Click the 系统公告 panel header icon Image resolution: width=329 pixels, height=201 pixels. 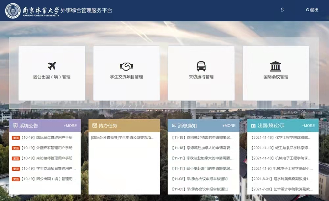click(x=15, y=126)
